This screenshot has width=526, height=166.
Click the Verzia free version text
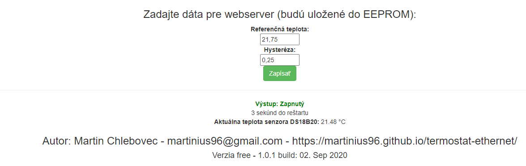pyautogui.click(x=231, y=156)
